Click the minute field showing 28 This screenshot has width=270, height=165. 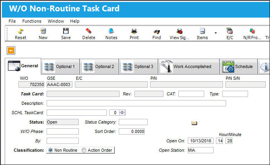click(229, 141)
